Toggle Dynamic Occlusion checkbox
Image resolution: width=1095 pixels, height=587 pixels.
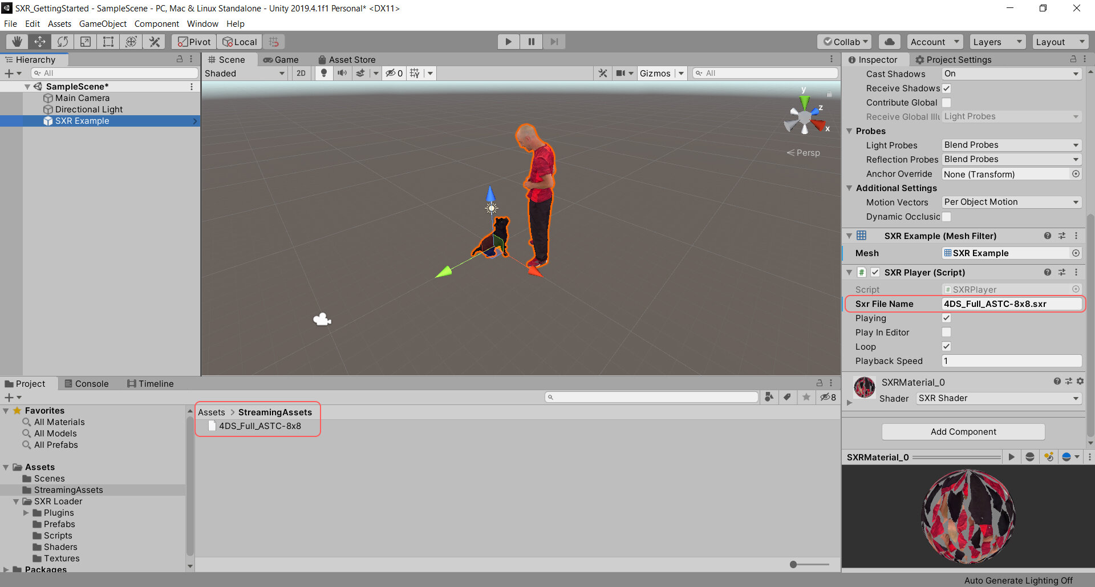(x=947, y=217)
